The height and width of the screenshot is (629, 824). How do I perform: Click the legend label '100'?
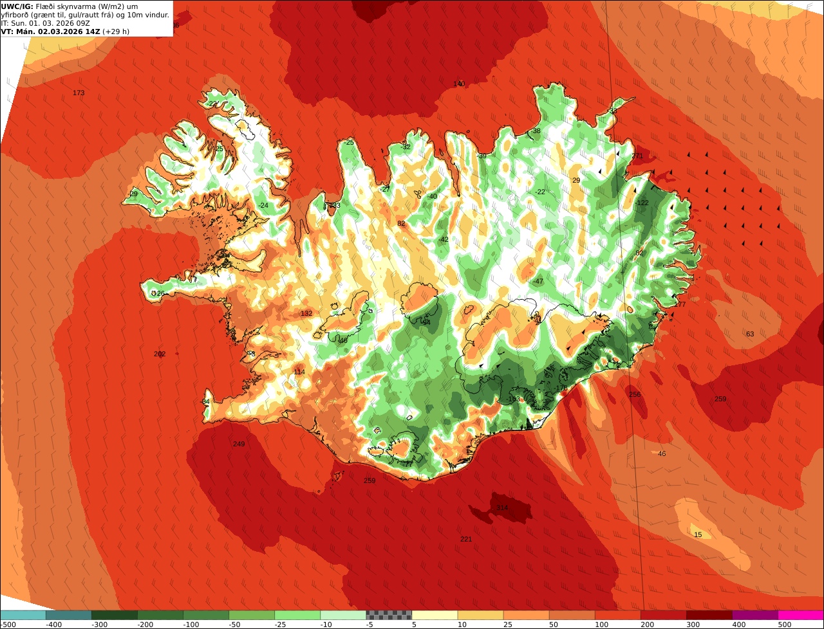coord(601,624)
